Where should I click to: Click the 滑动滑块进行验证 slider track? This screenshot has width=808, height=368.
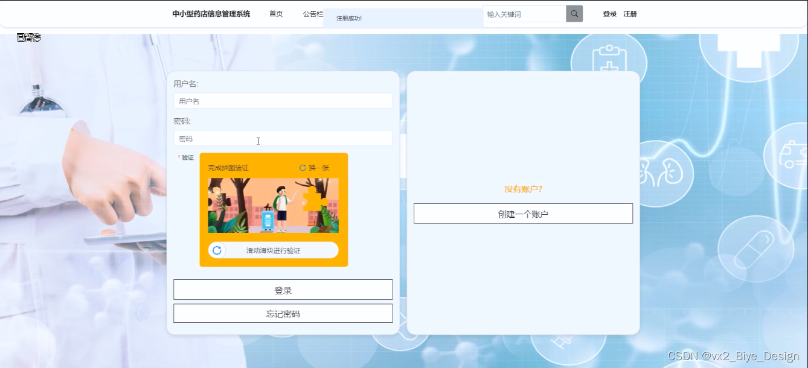(274, 250)
